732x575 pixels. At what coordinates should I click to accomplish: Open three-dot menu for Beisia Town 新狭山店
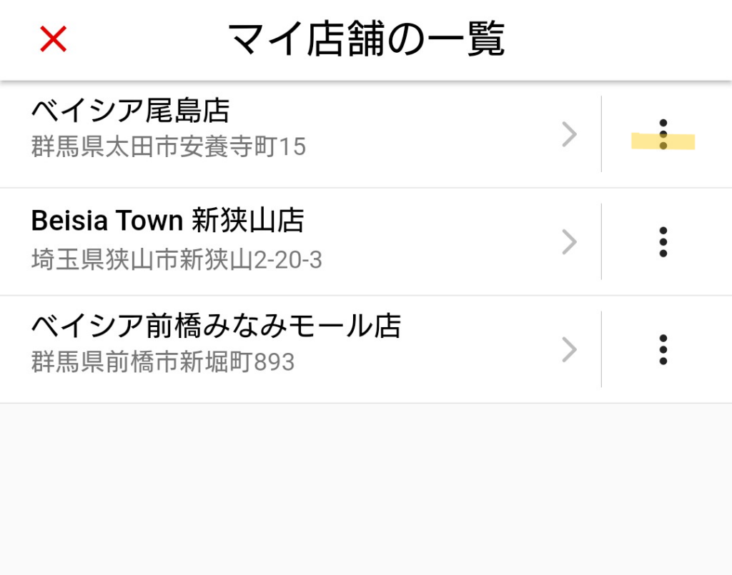pyautogui.click(x=663, y=242)
